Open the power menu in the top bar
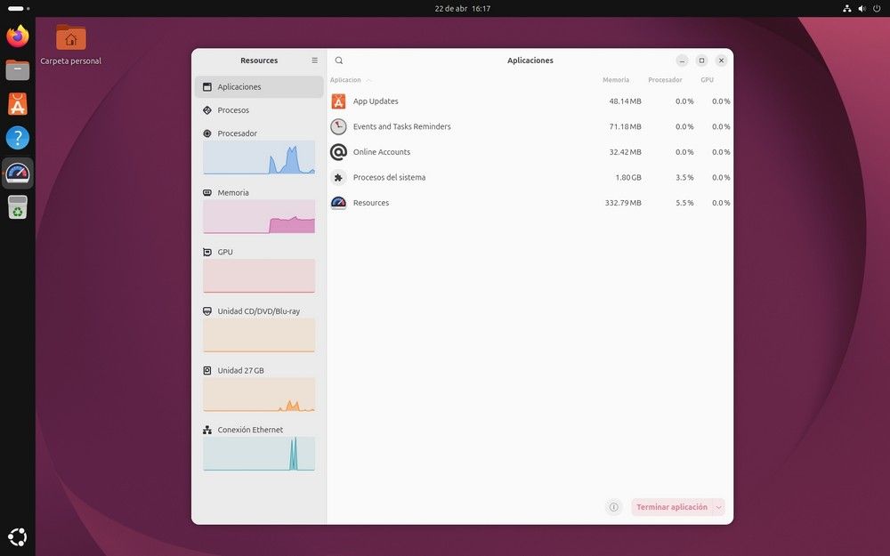 point(877,9)
